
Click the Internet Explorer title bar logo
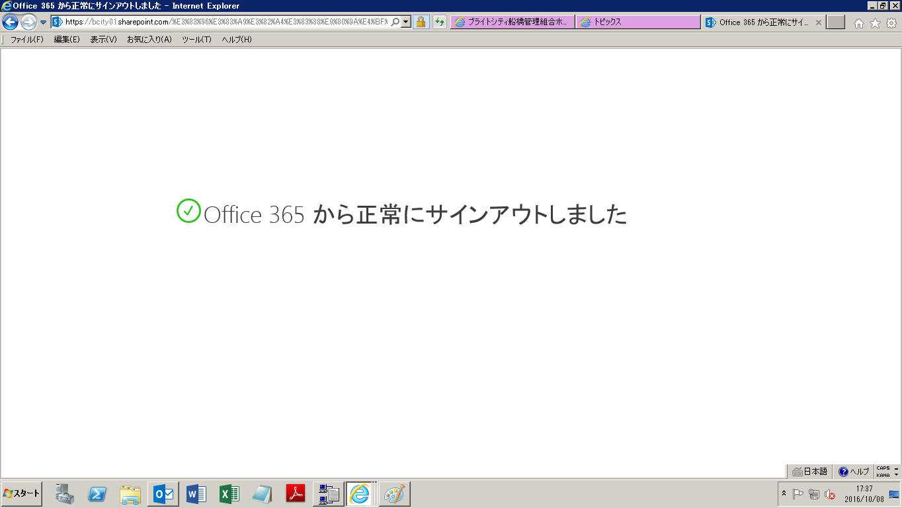[x=7, y=6]
